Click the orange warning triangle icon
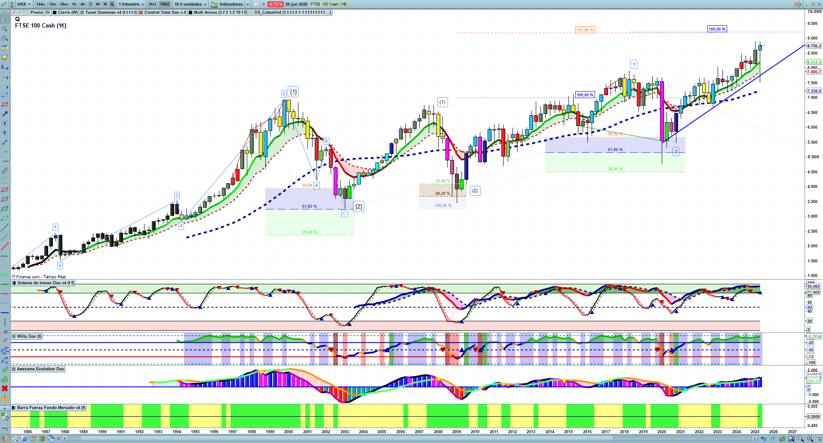This screenshot has height=443, width=823. (5, 398)
